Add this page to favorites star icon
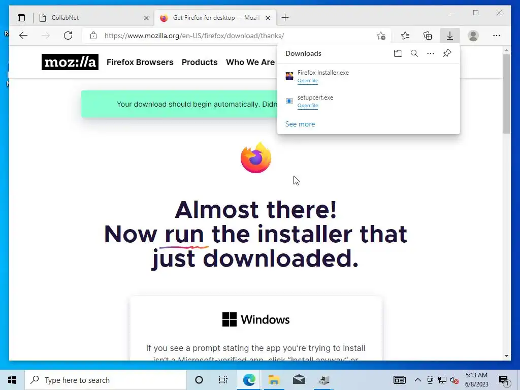 [x=381, y=36]
